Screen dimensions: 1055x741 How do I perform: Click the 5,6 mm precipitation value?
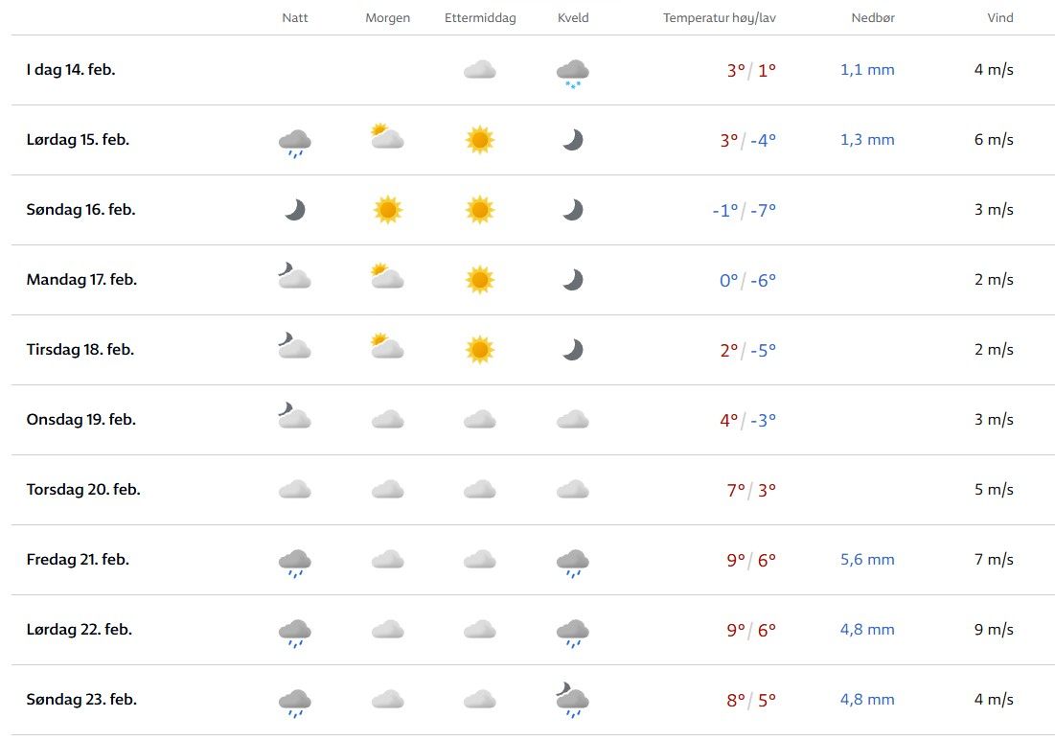pos(867,560)
